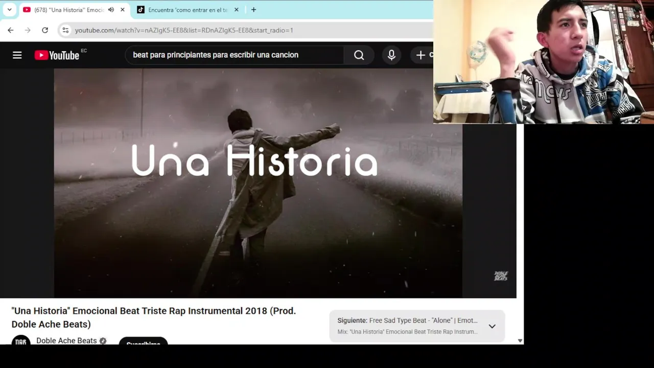Screen dimensions: 654x368
Task: Switch to the TikTok "Encuentra" tab
Action: pos(187,10)
